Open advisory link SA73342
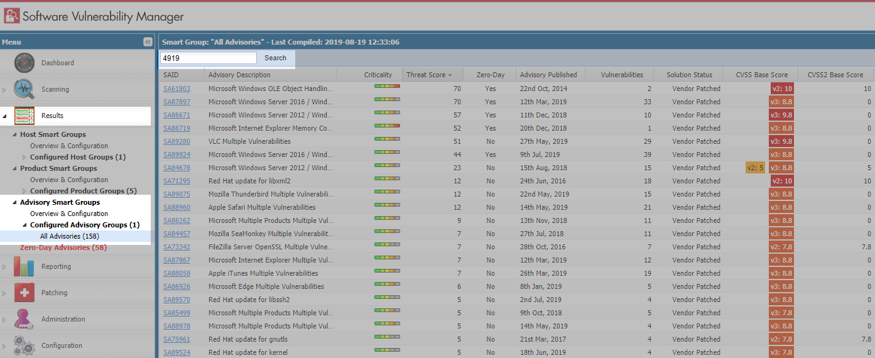This screenshot has width=875, height=358. (x=177, y=247)
